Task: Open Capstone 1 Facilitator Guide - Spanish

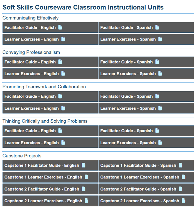Action: point(138,166)
